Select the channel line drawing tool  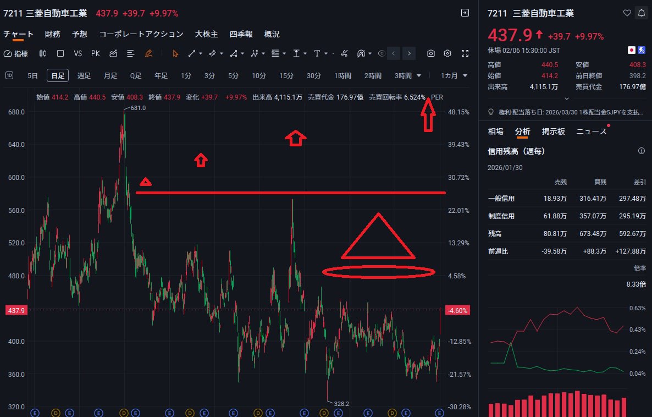coord(213,54)
